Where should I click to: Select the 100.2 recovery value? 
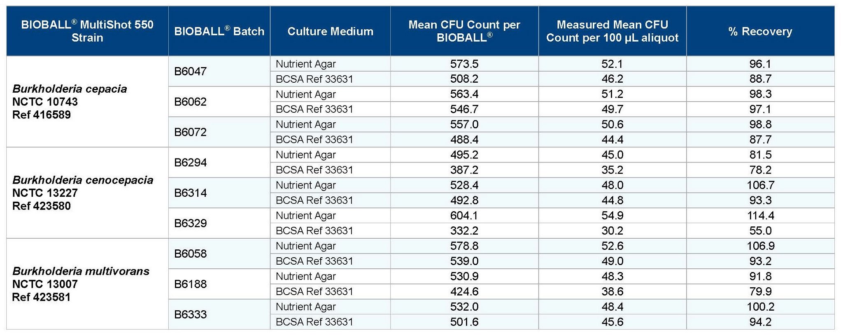(760, 307)
